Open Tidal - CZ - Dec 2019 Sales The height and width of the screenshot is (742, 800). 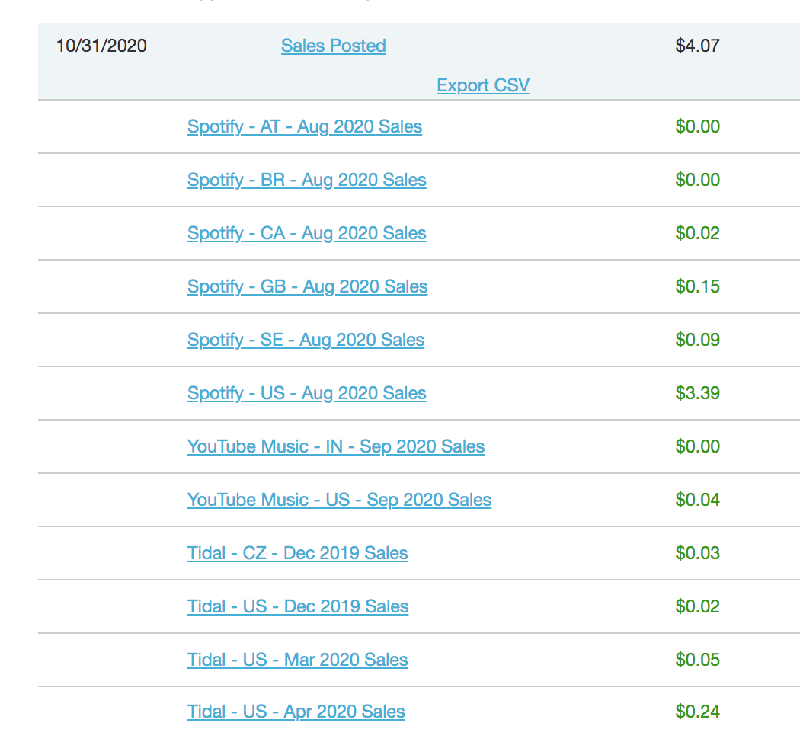click(x=297, y=553)
